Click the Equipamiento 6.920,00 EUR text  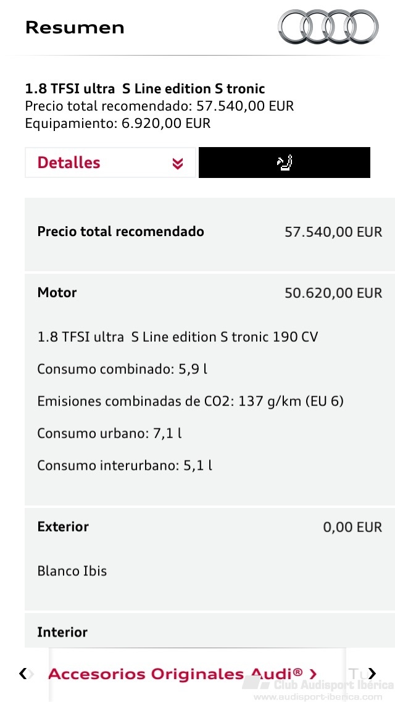pyautogui.click(x=118, y=123)
